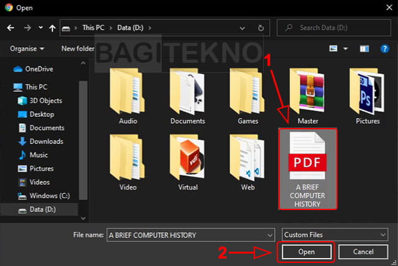
Task: Click the sidebar scroll up arrow
Action: [x=83, y=63]
